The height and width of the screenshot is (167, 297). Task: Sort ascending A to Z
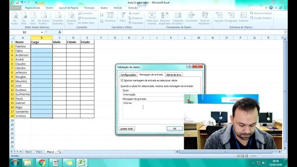click(102, 15)
